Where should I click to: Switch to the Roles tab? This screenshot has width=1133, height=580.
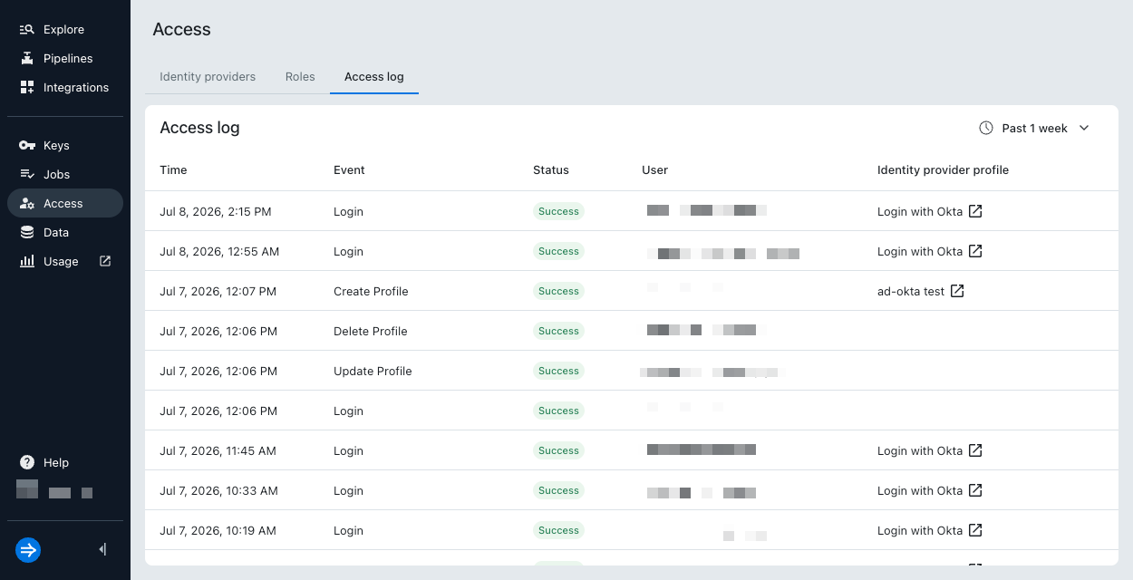[x=300, y=76]
